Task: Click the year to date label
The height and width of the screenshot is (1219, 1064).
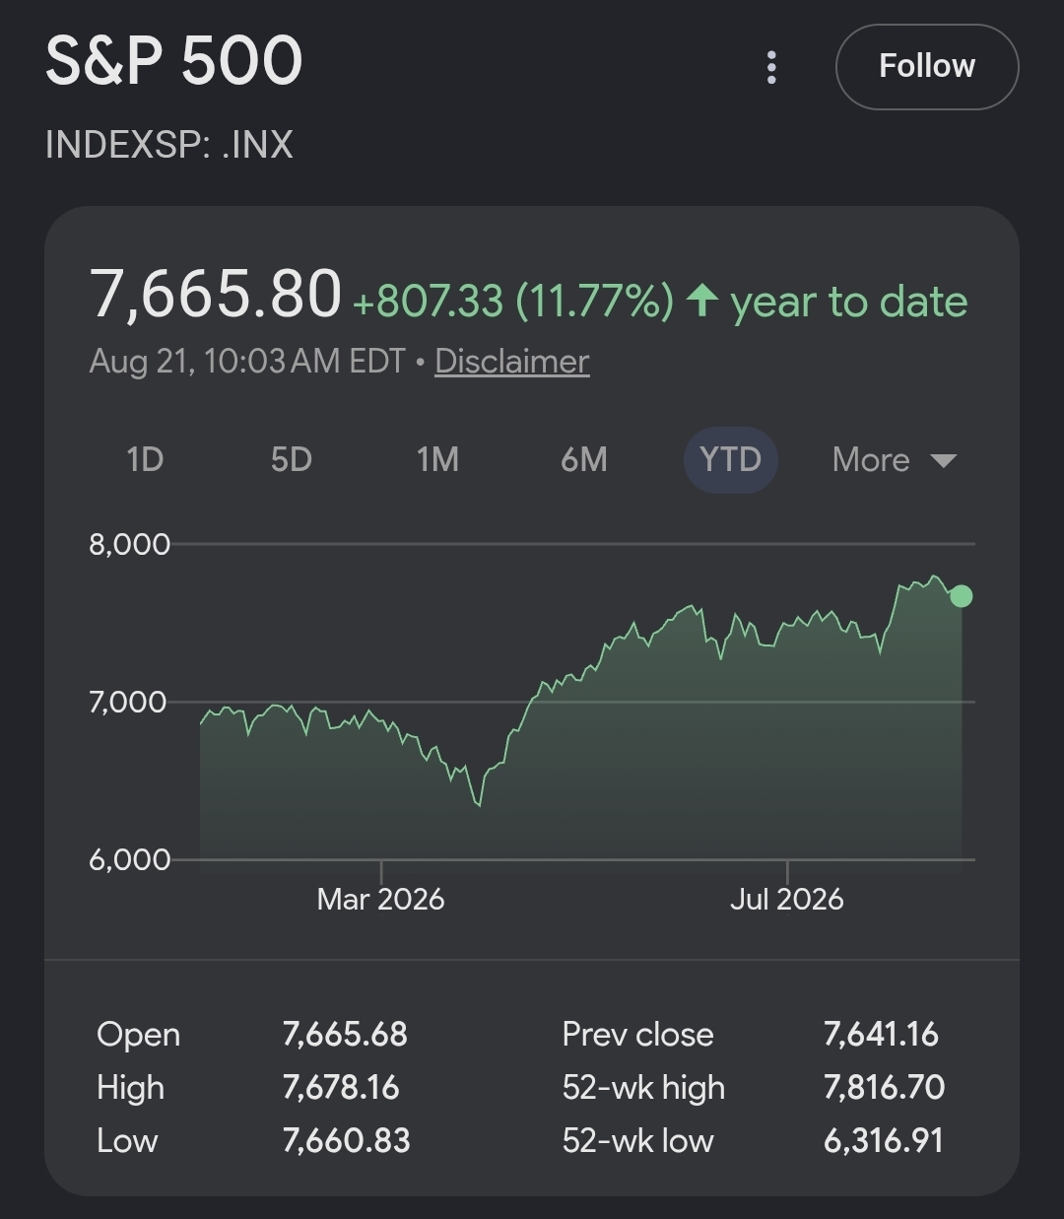Action: (849, 302)
